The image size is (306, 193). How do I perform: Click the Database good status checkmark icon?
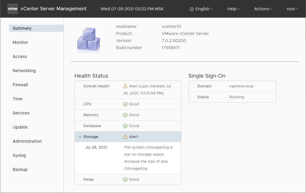(125, 126)
